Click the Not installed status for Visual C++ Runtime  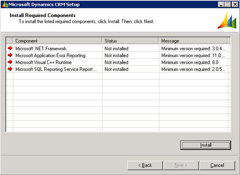pos(117,62)
